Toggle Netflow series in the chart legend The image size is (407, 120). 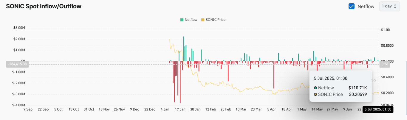(x=188, y=20)
